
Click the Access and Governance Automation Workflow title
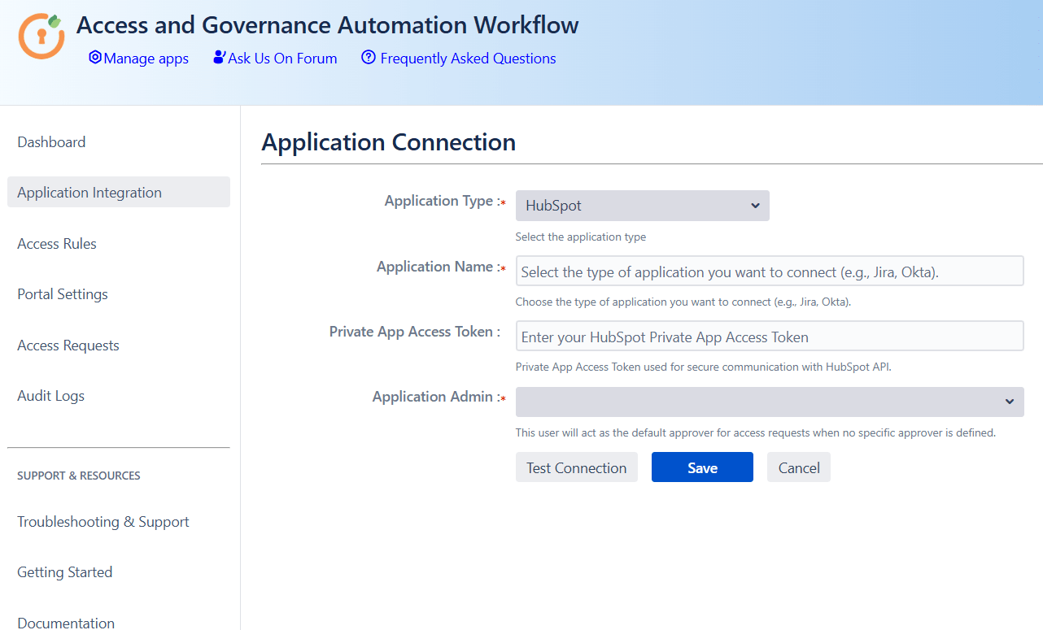(328, 25)
